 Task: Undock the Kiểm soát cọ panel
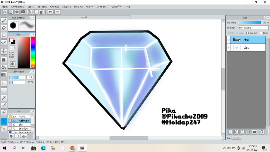[30, 71]
